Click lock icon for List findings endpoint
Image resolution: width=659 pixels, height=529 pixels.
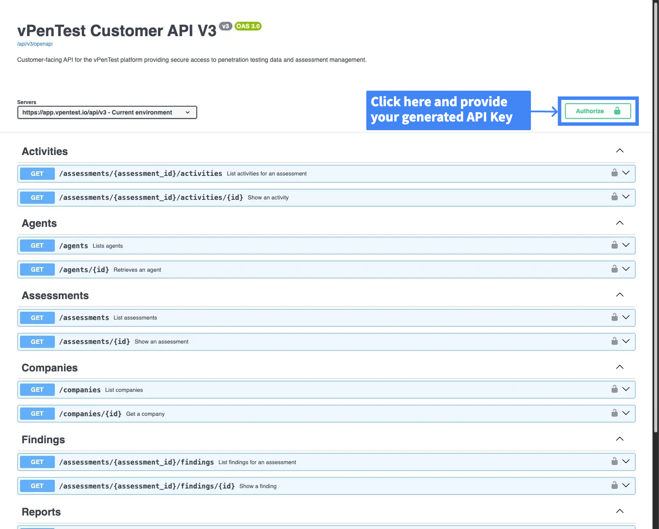(614, 462)
